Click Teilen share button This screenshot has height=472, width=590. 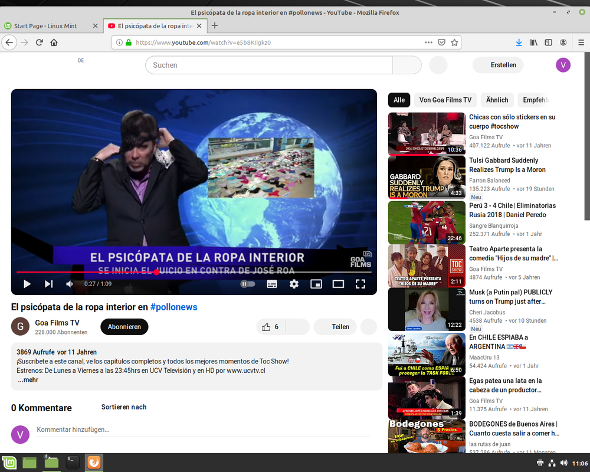335,327
